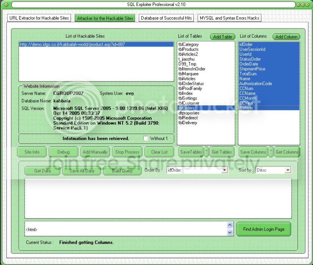Open the Order By dropdown

click(x=225, y=170)
